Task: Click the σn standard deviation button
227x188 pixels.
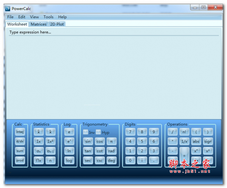Action: click(x=39, y=151)
